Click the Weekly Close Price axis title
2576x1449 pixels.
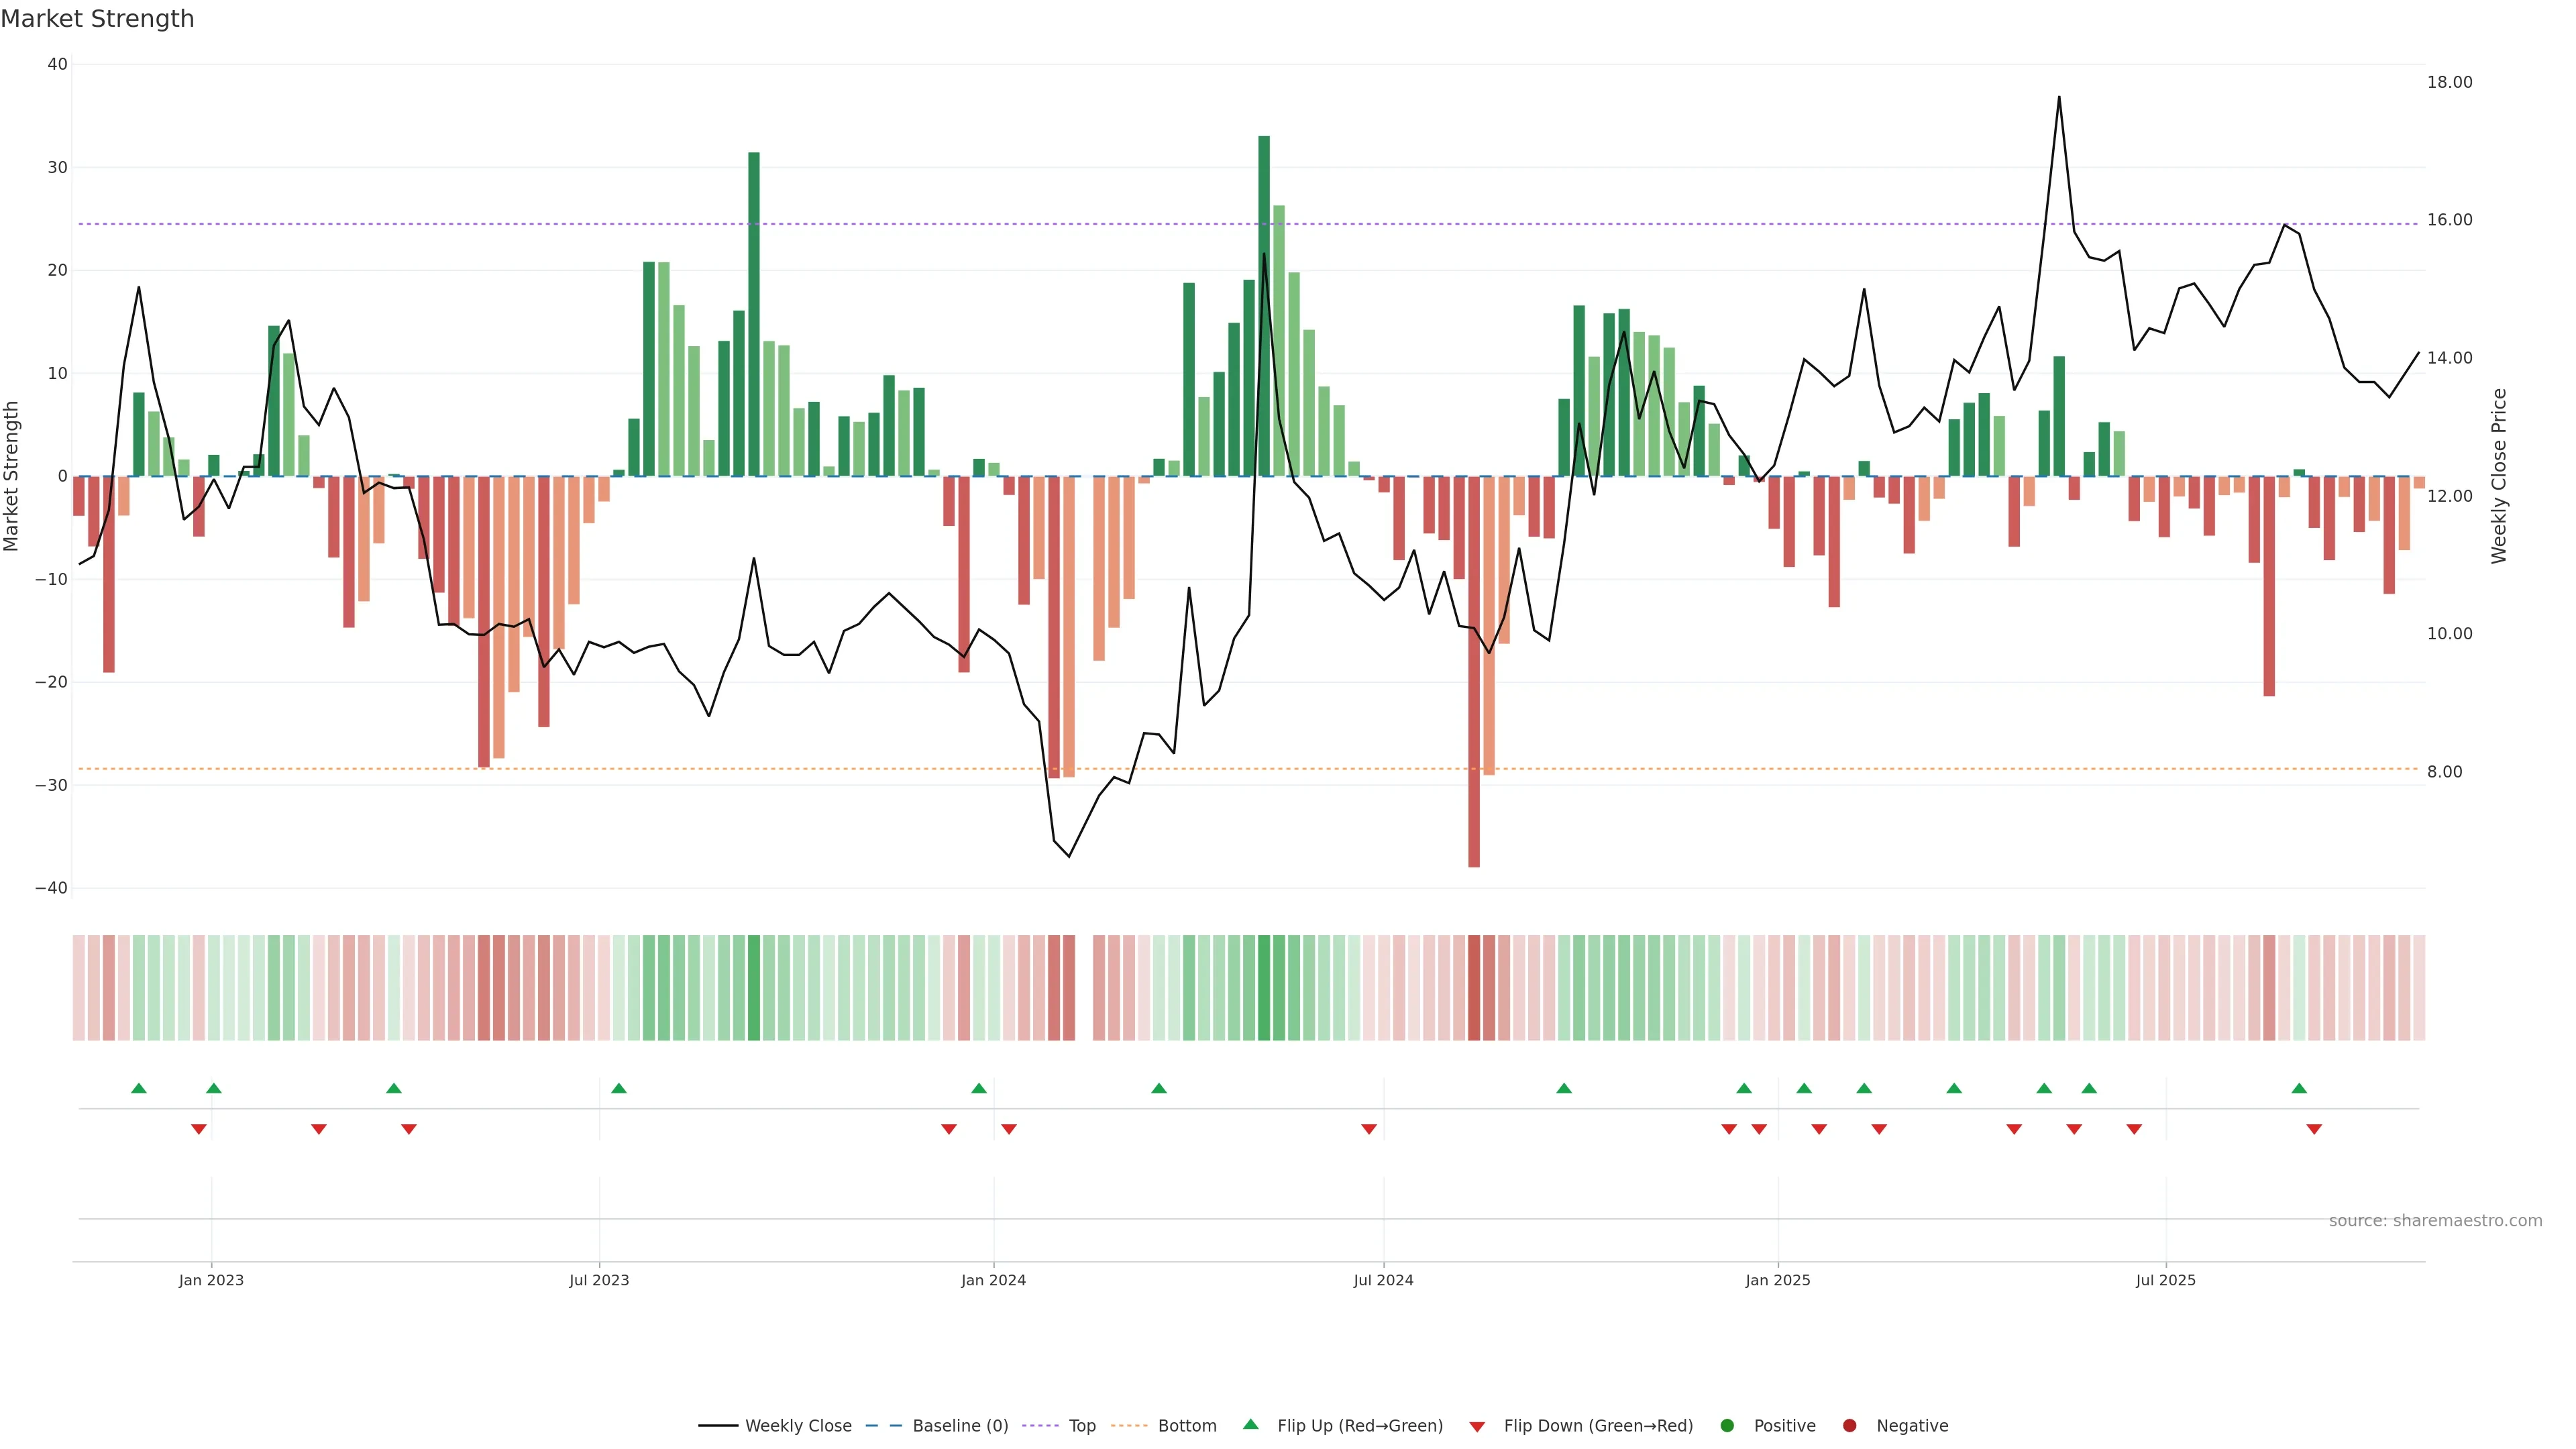click(2499, 476)
